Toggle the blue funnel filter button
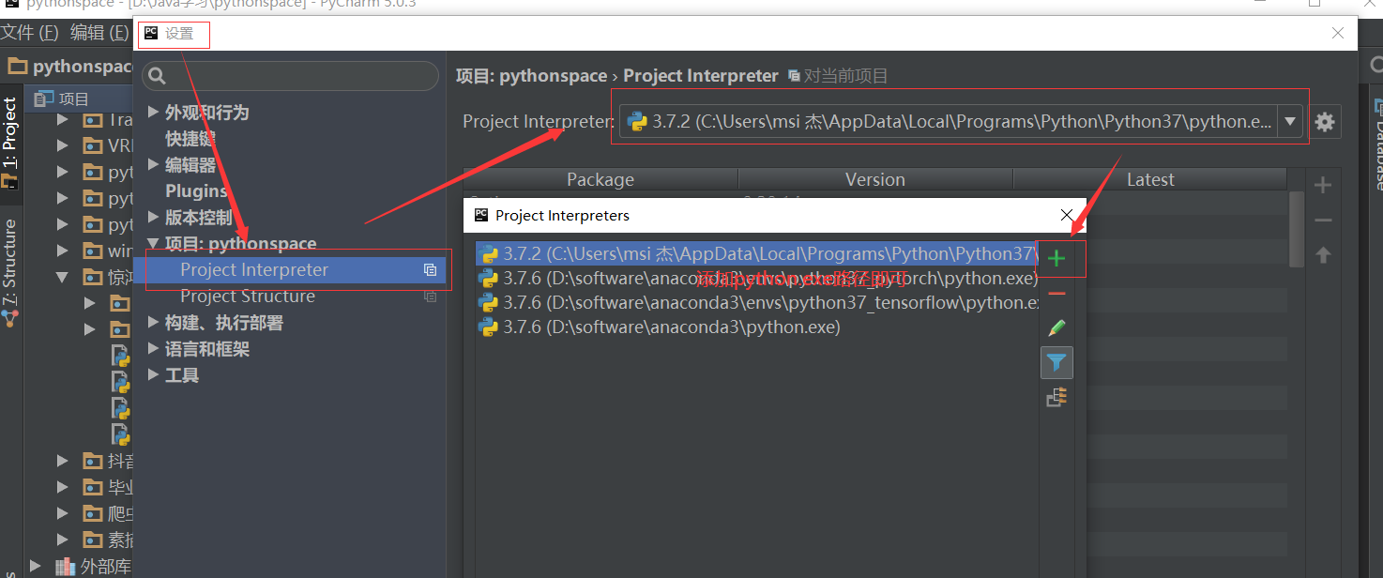The image size is (1383, 578). pos(1056,362)
